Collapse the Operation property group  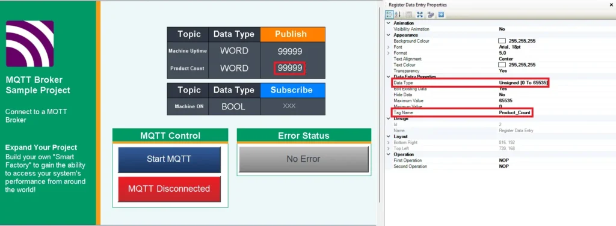coord(389,154)
